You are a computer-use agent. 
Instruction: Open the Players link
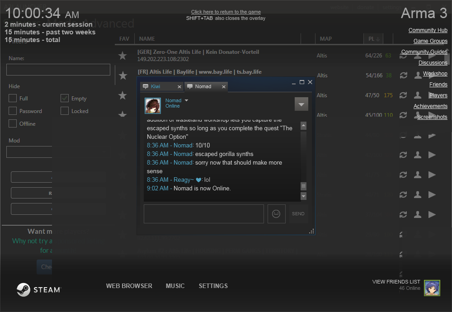pos(438,95)
